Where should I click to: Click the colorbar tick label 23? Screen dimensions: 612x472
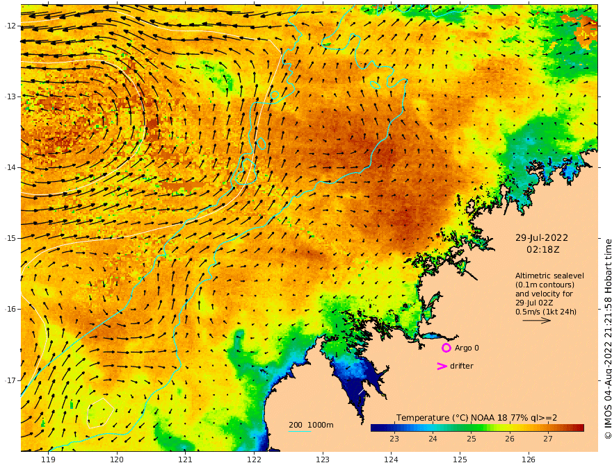click(394, 439)
